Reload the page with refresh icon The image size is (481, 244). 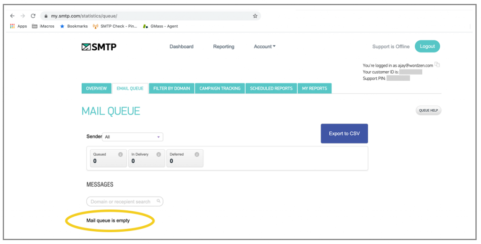(x=33, y=16)
